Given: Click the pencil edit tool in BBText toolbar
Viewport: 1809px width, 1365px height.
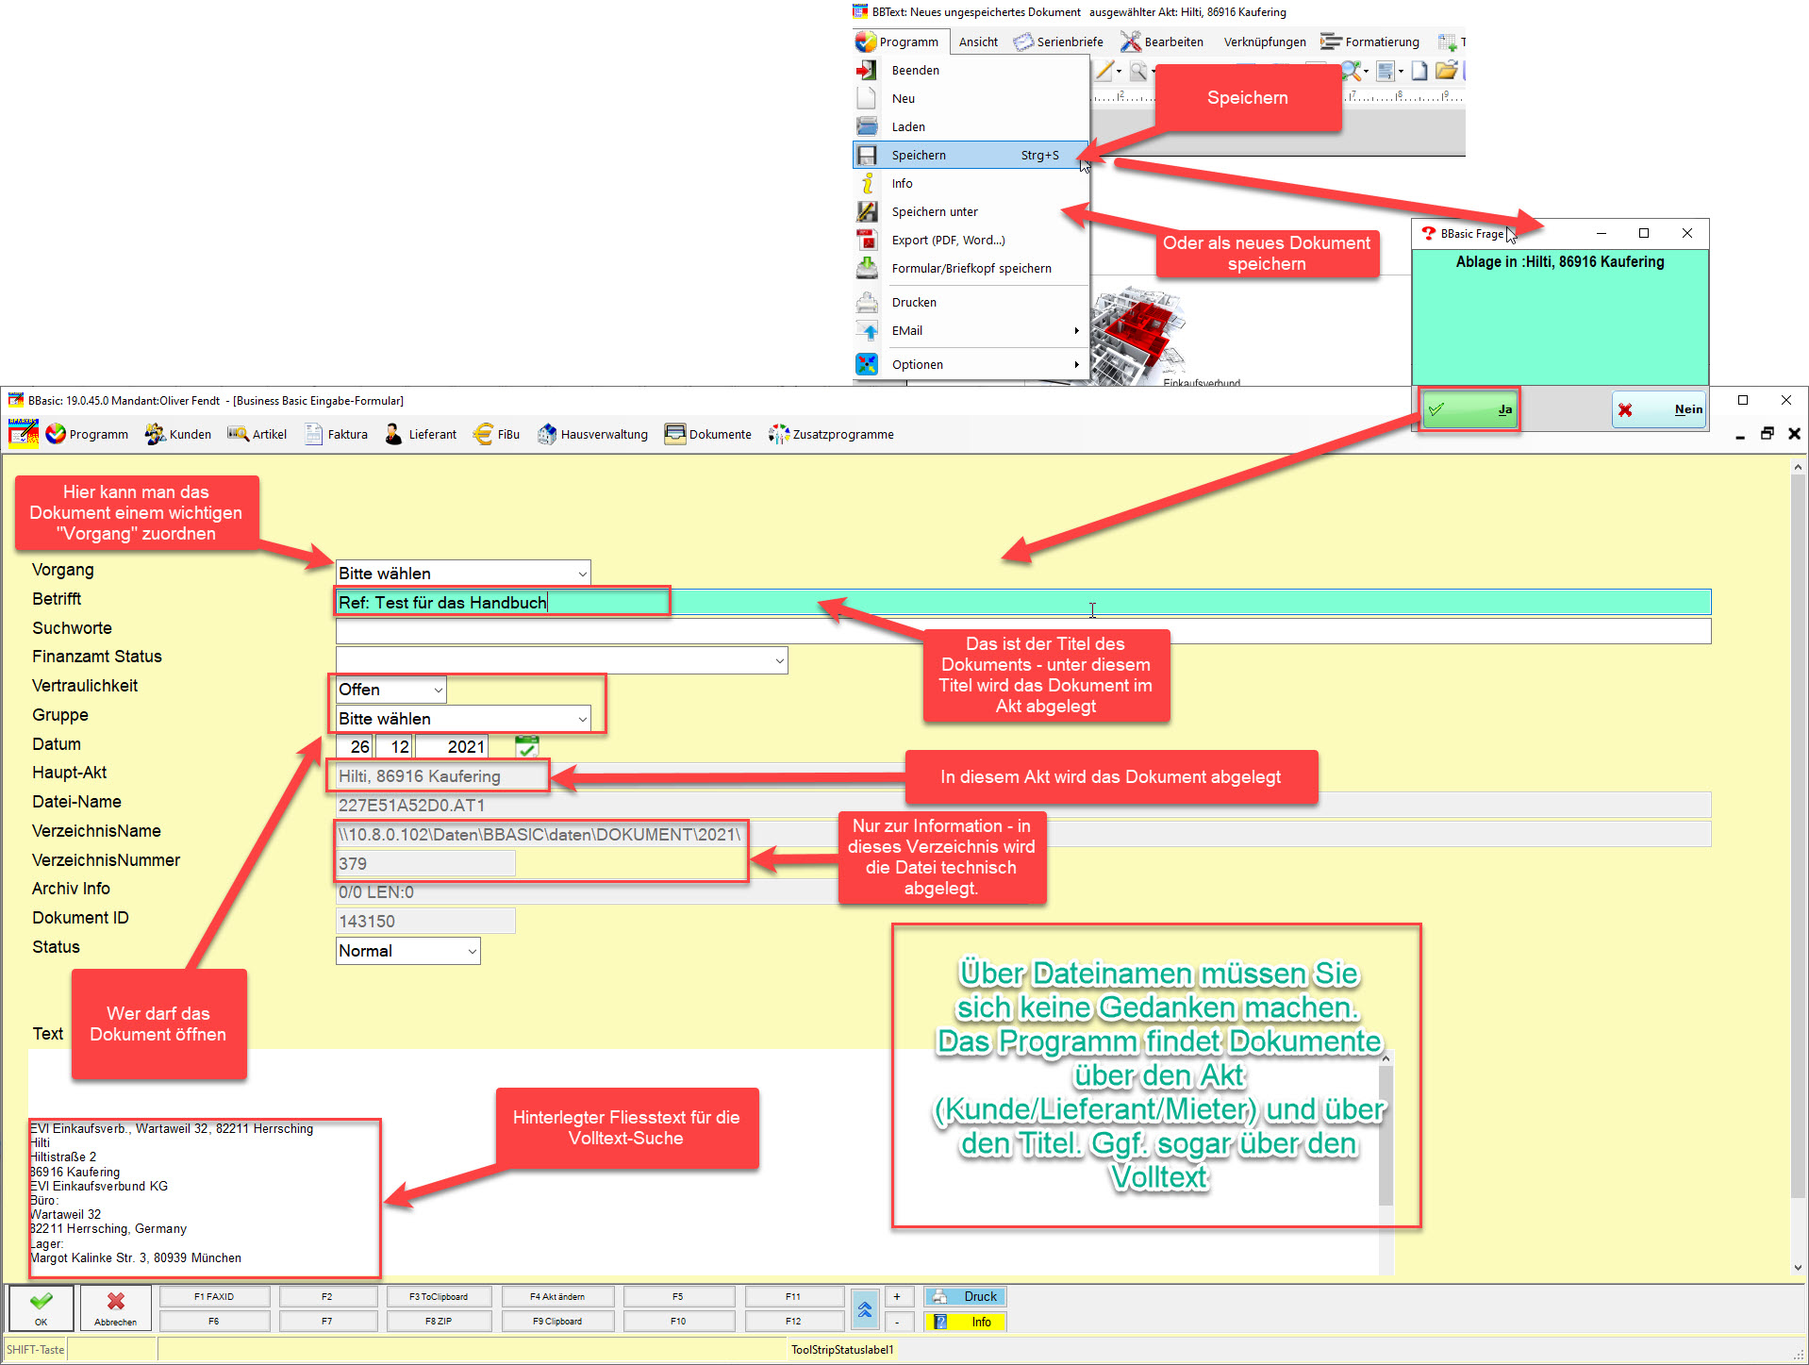Looking at the screenshot, I should pos(1104,71).
